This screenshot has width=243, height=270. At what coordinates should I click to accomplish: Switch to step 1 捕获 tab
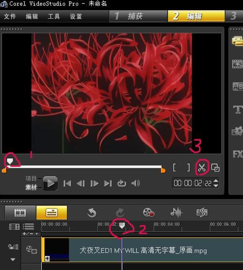(138, 16)
